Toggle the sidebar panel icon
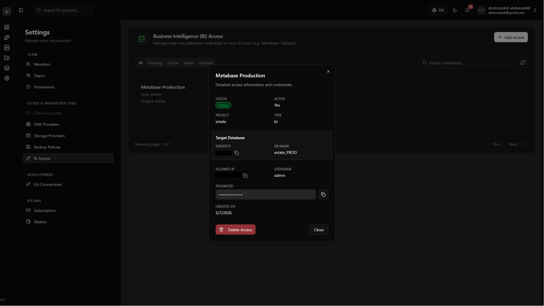Screen dimensions: 544x306 coord(21,10)
